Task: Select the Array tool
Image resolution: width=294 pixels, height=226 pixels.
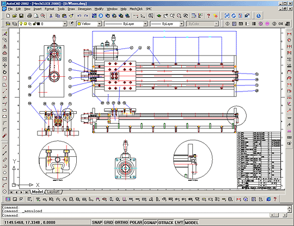Action: [x=5, y=59]
